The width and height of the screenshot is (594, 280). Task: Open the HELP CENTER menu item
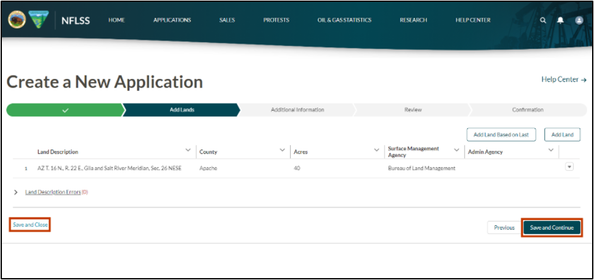coord(473,20)
